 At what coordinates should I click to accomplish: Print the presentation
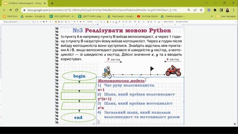[44, 22]
